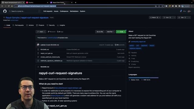The width and height of the screenshot is (194, 109).
Task: Open the browser extensions puzzle icon
Action: click(x=176, y=6)
